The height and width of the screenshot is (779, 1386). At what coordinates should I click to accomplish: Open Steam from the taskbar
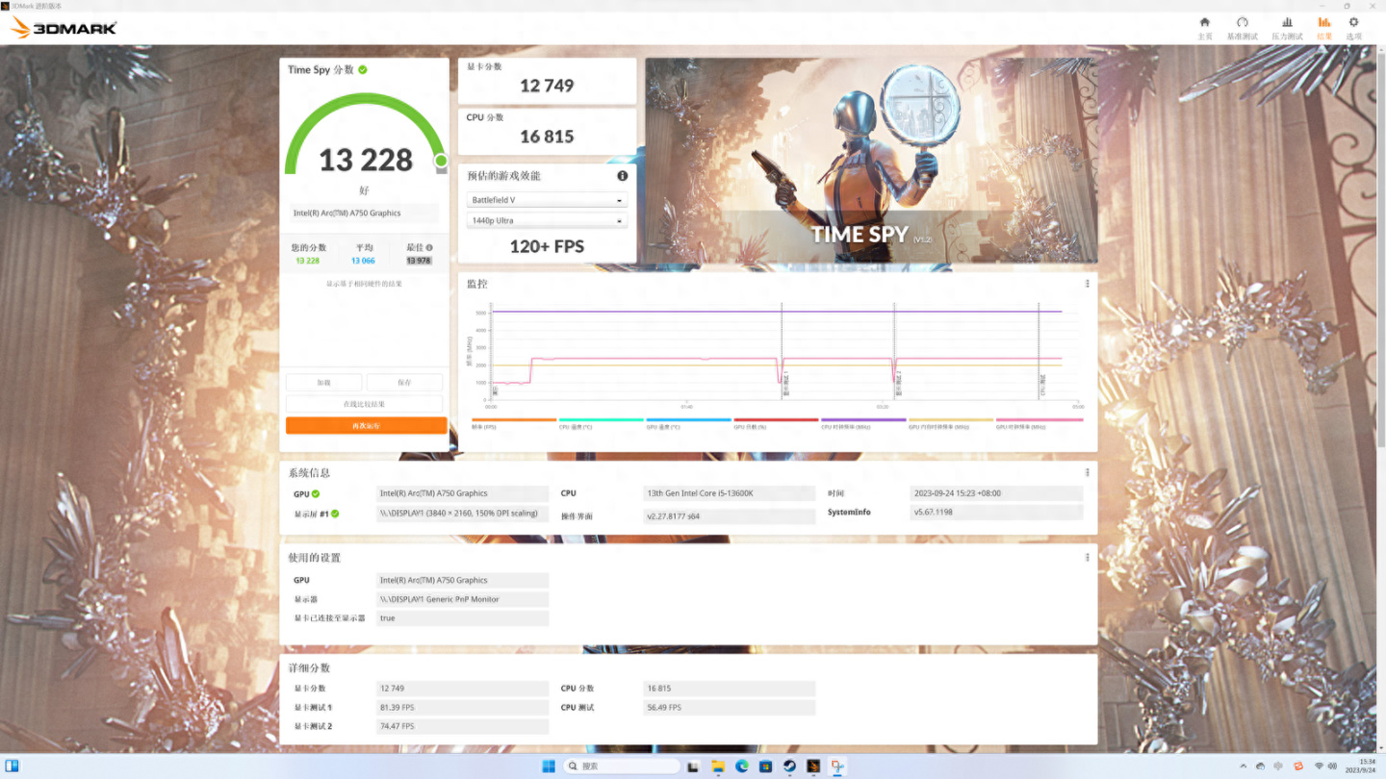[x=789, y=766]
